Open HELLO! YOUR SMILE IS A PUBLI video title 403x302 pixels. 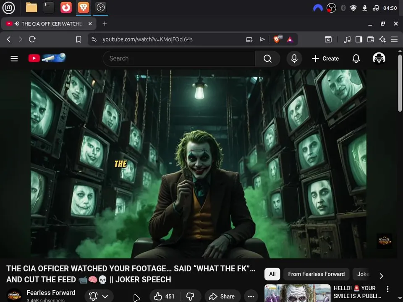coord(357,292)
